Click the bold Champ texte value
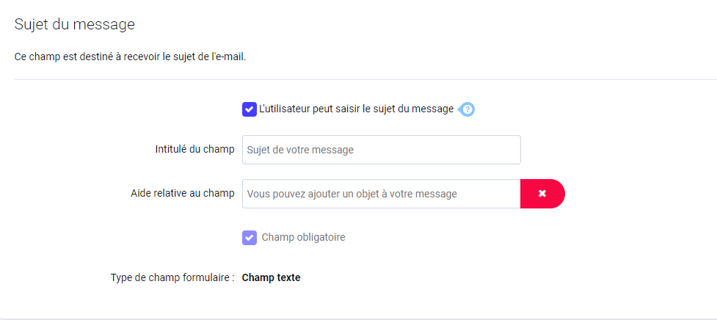This screenshot has width=717, height=320. (x=271, y=277)
